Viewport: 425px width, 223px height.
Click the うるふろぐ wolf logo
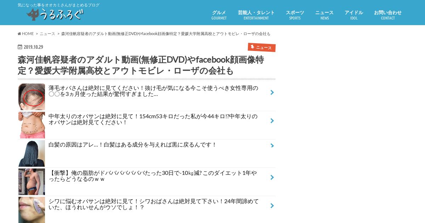coord(55,15)
